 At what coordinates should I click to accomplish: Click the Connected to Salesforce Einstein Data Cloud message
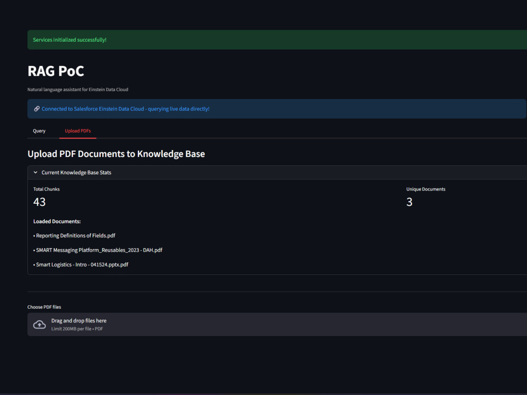click(x=125, y=109)
